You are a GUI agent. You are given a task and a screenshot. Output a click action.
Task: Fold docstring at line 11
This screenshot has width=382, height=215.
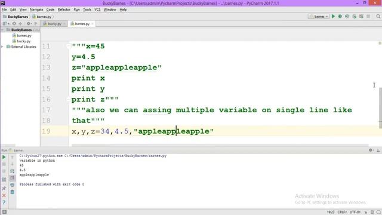tap(68, 46)
